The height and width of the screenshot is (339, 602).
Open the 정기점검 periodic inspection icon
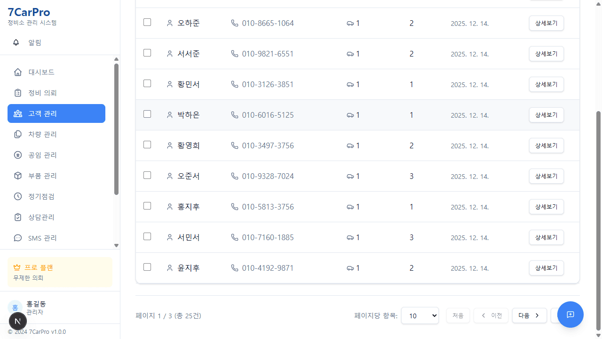tap(17, 196)
